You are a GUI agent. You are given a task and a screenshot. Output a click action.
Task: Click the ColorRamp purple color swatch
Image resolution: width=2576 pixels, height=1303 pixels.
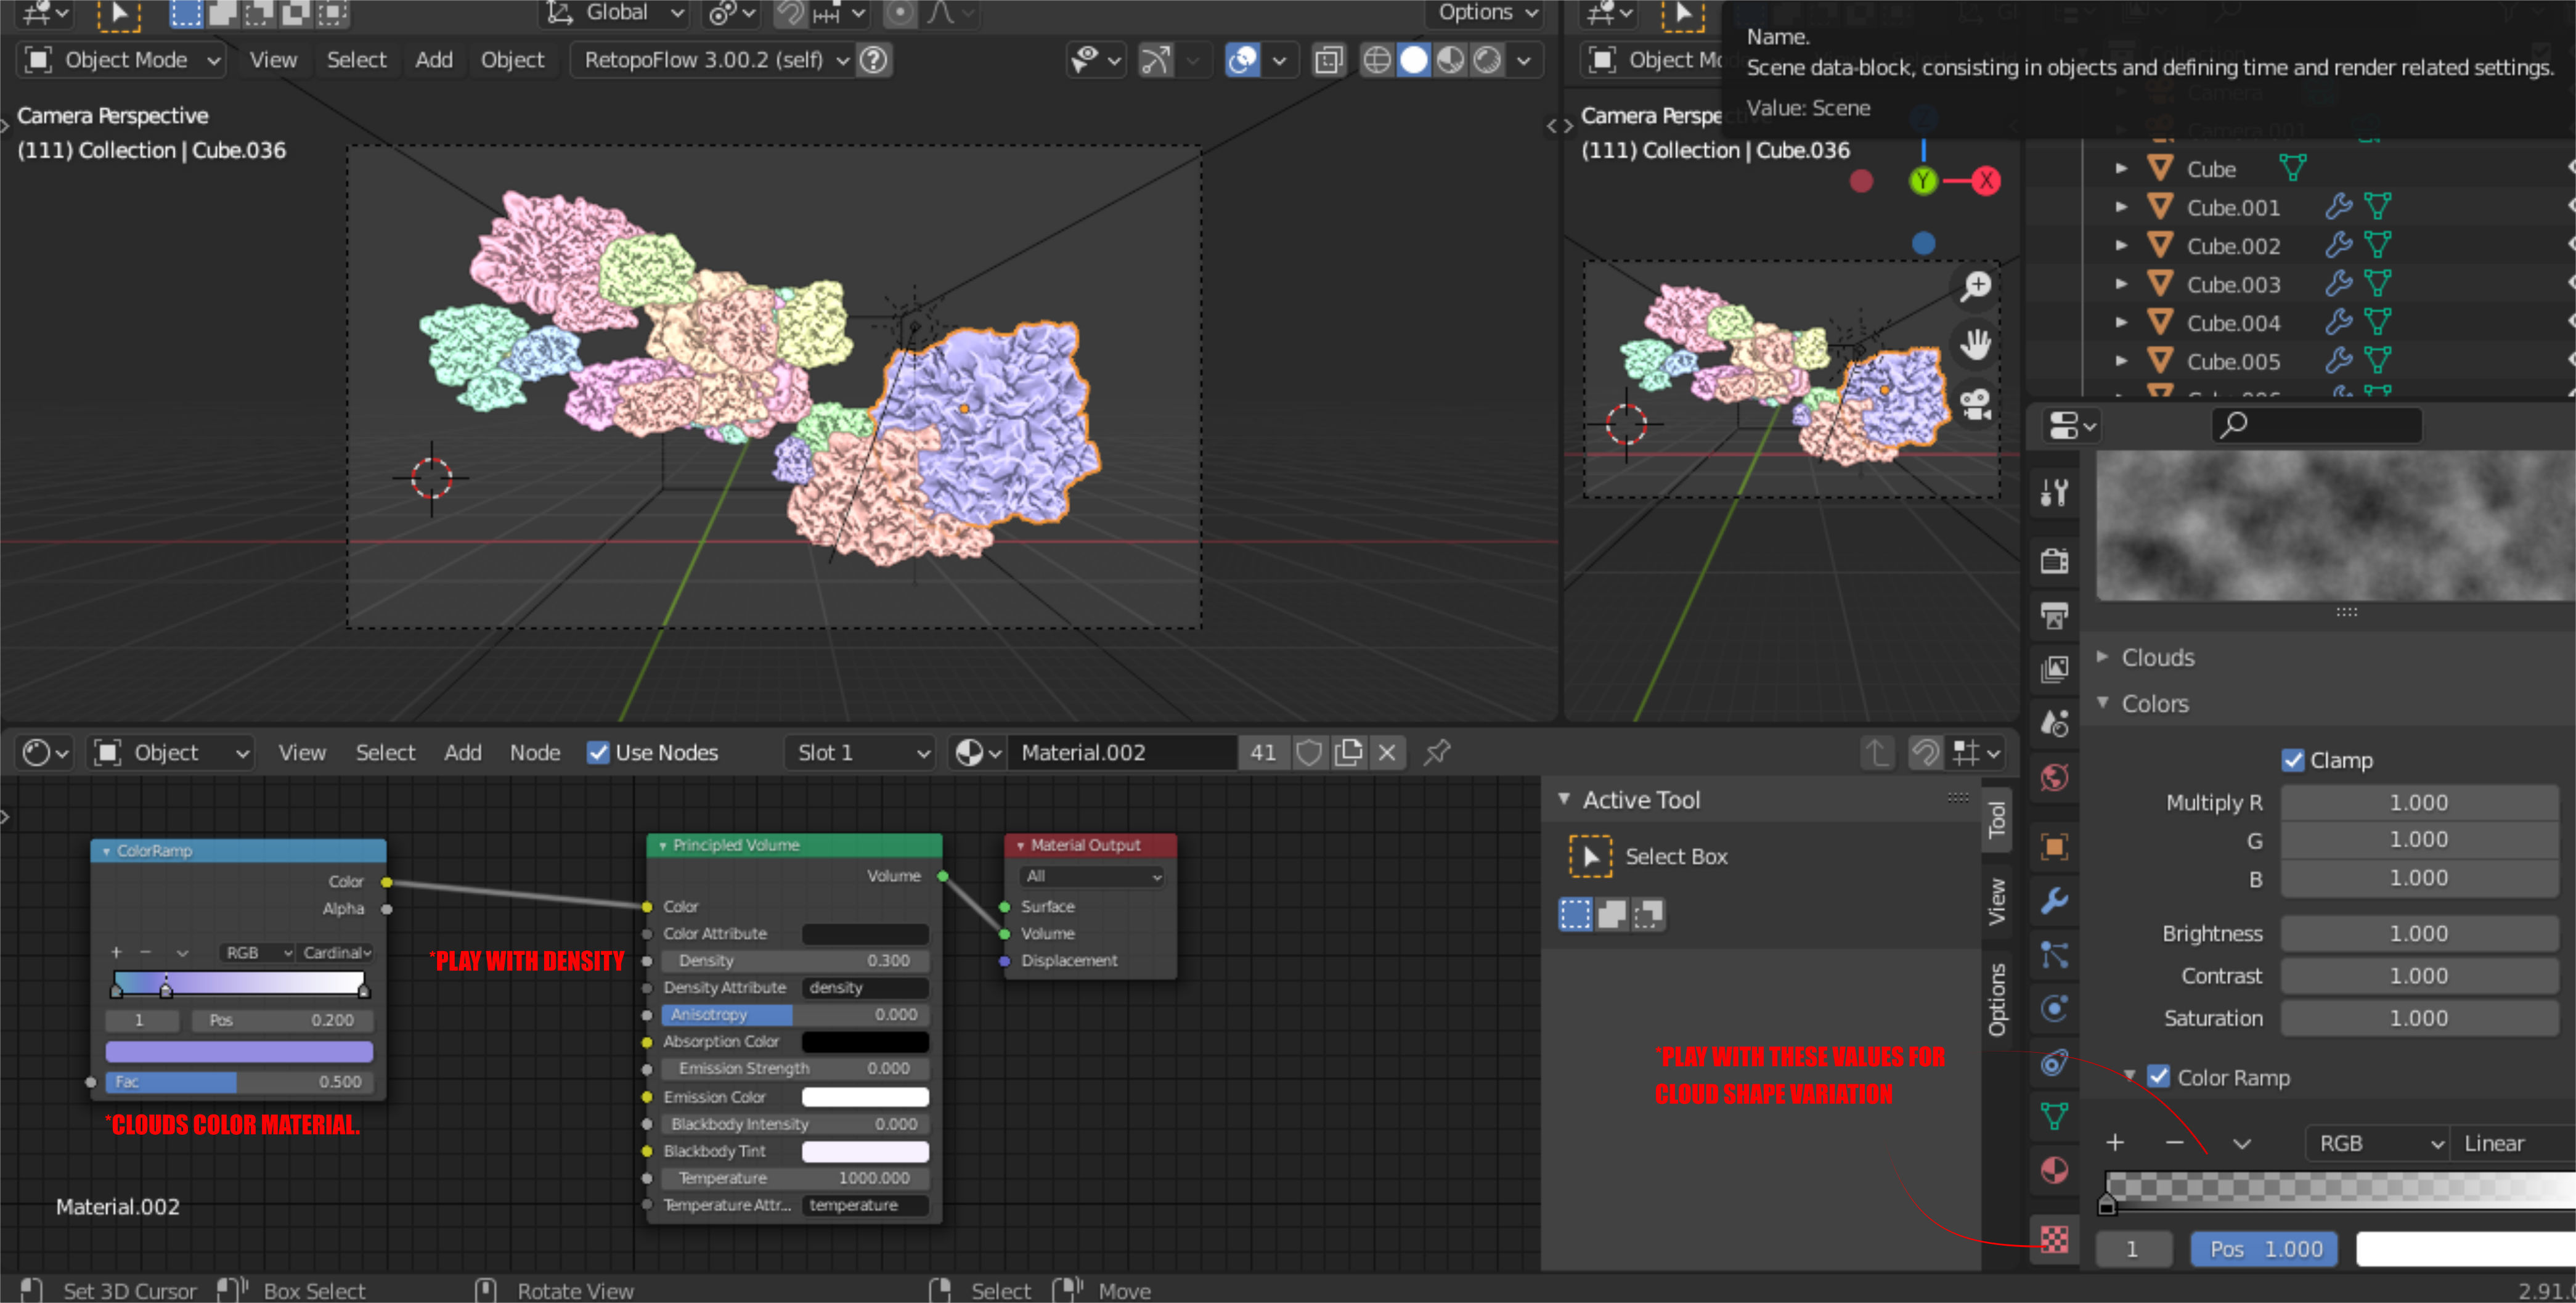click(x=239, y=1051)
